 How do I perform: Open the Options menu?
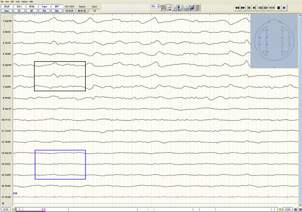24,2
